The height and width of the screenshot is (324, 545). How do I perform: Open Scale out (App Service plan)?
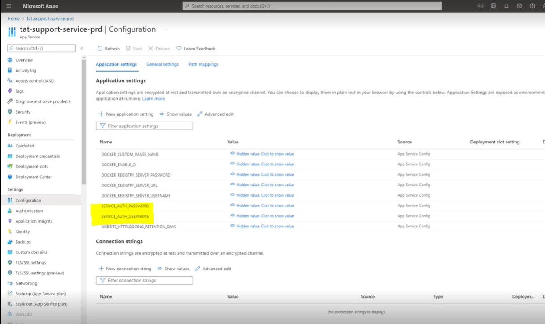(x=41, y=304)
